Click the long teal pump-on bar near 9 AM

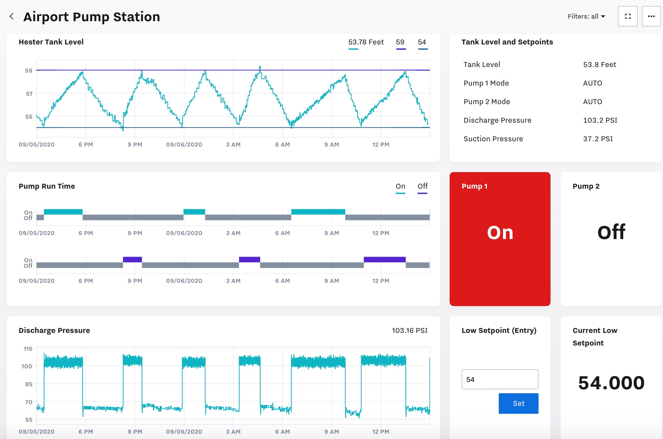318,212
